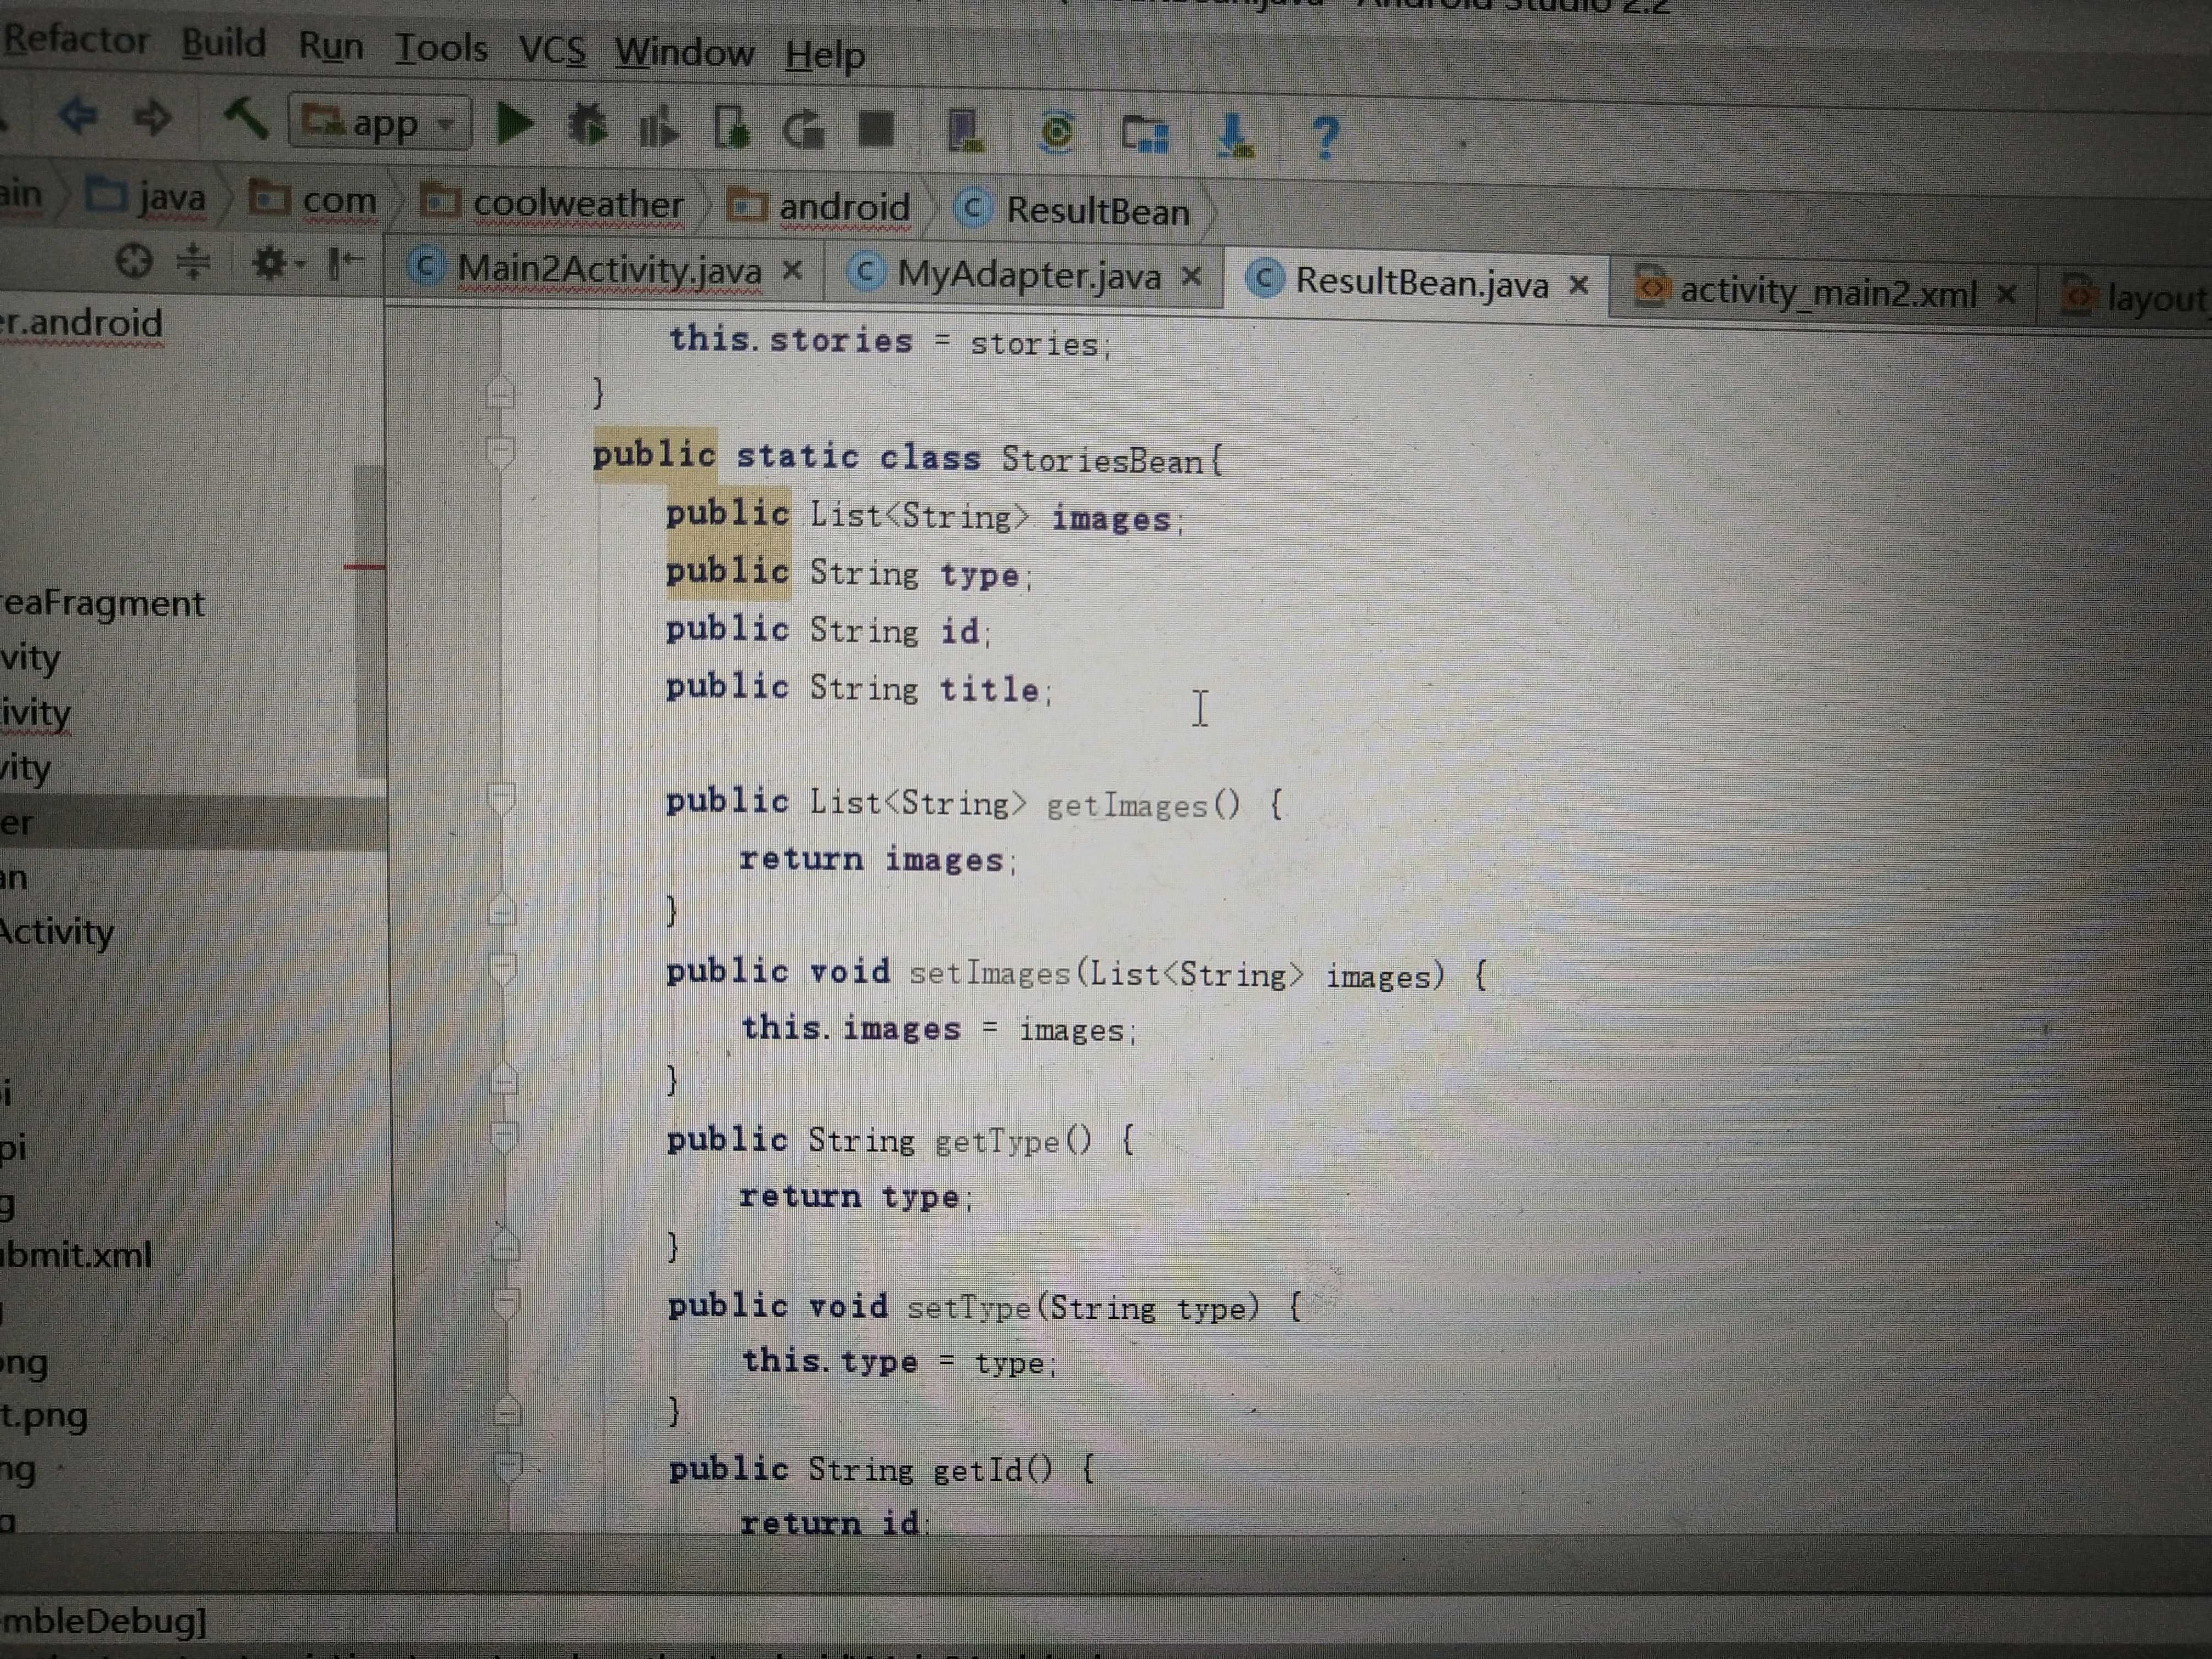Click StoriesBean class name in code
Screen dimensions: 2212x1659
[1101, 460]
